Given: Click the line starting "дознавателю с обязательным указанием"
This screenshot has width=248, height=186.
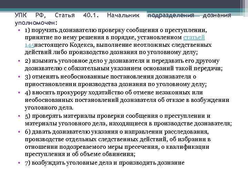Looking at the screenshot, I should [124, 69].
